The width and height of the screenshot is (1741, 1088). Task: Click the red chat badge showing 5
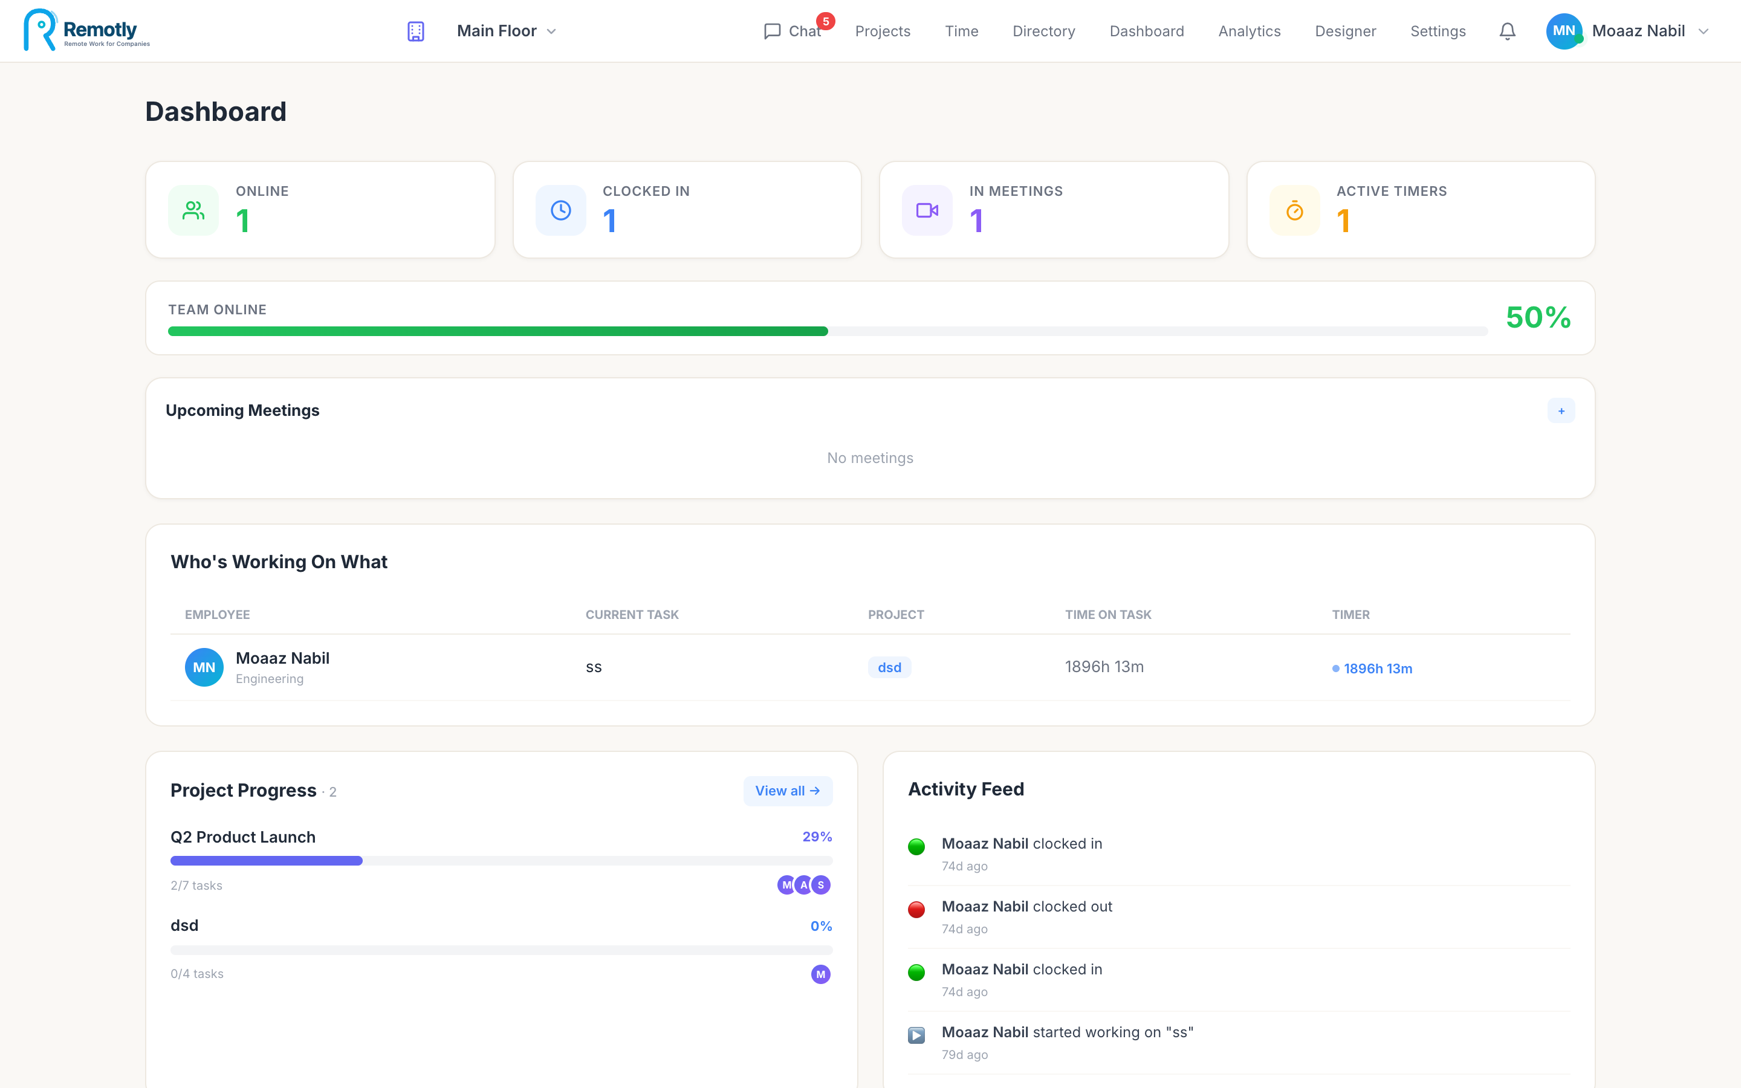click(x=825, y=22)
